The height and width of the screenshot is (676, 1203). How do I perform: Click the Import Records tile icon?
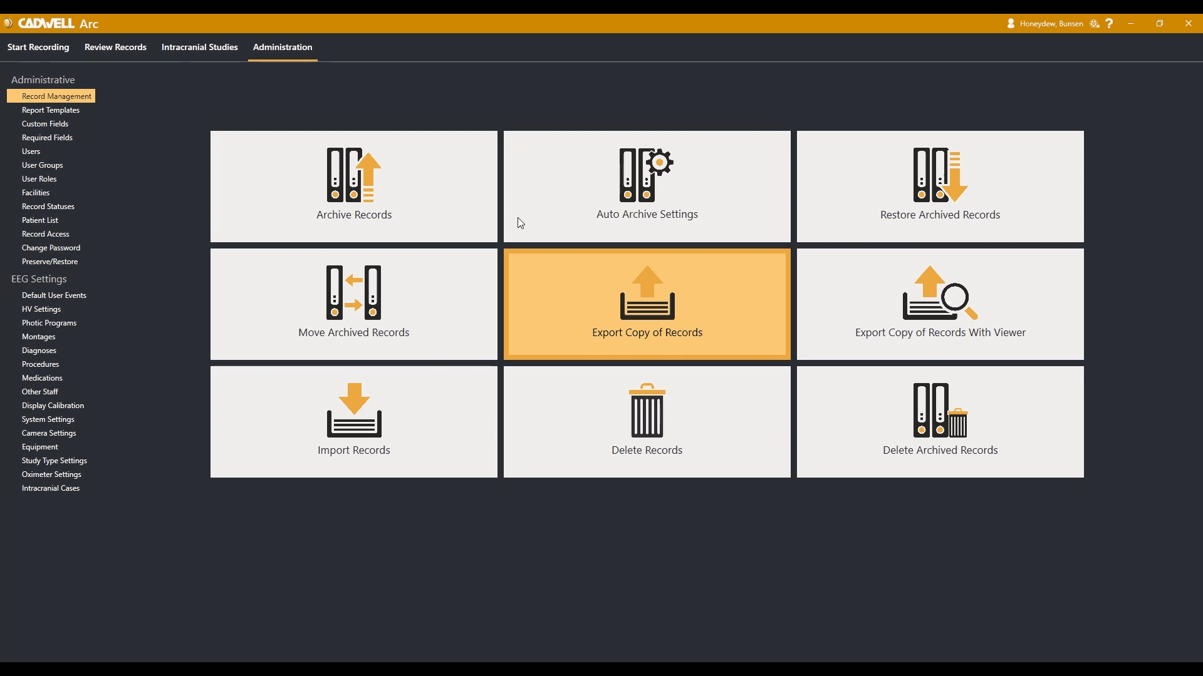coord(354,410)
